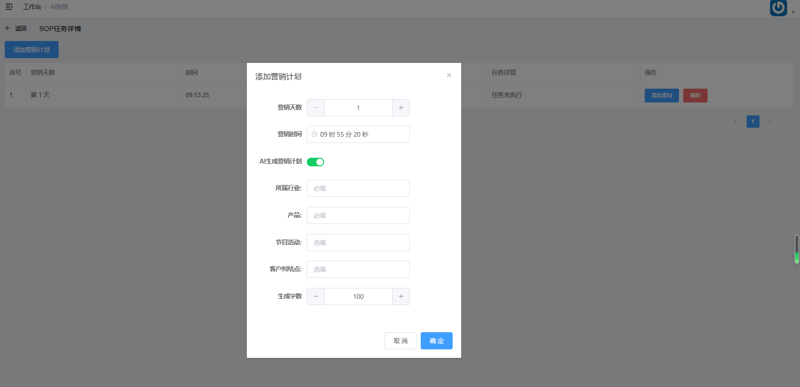Open the power avatar icon menu
The image size is (800, 387).
778,8
